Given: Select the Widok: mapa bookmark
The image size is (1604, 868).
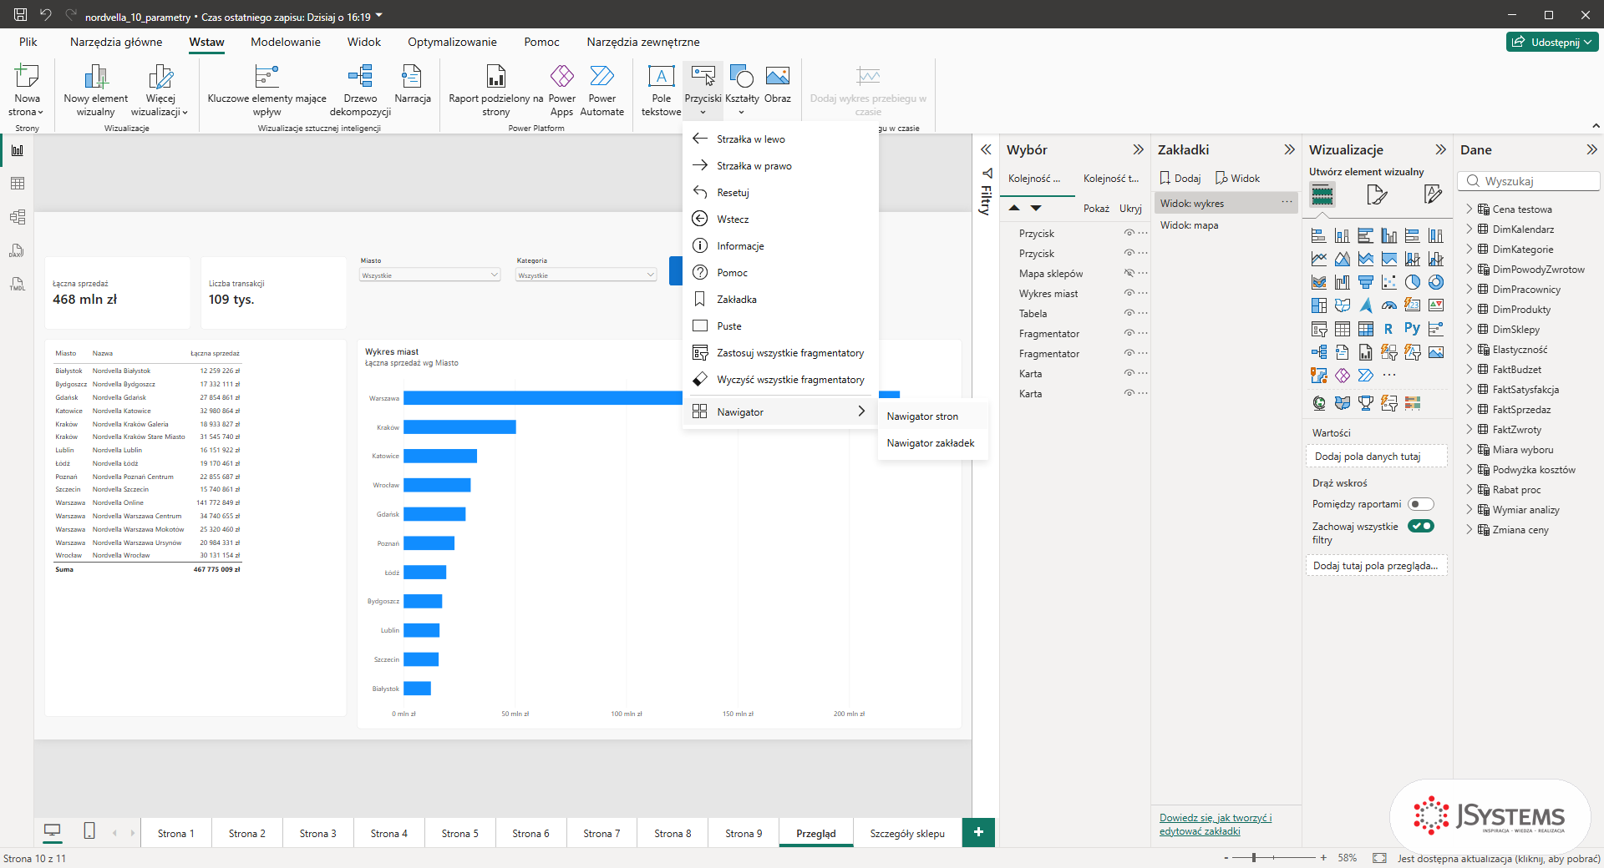Looking at the screenshot, I should coord(1225,225).
